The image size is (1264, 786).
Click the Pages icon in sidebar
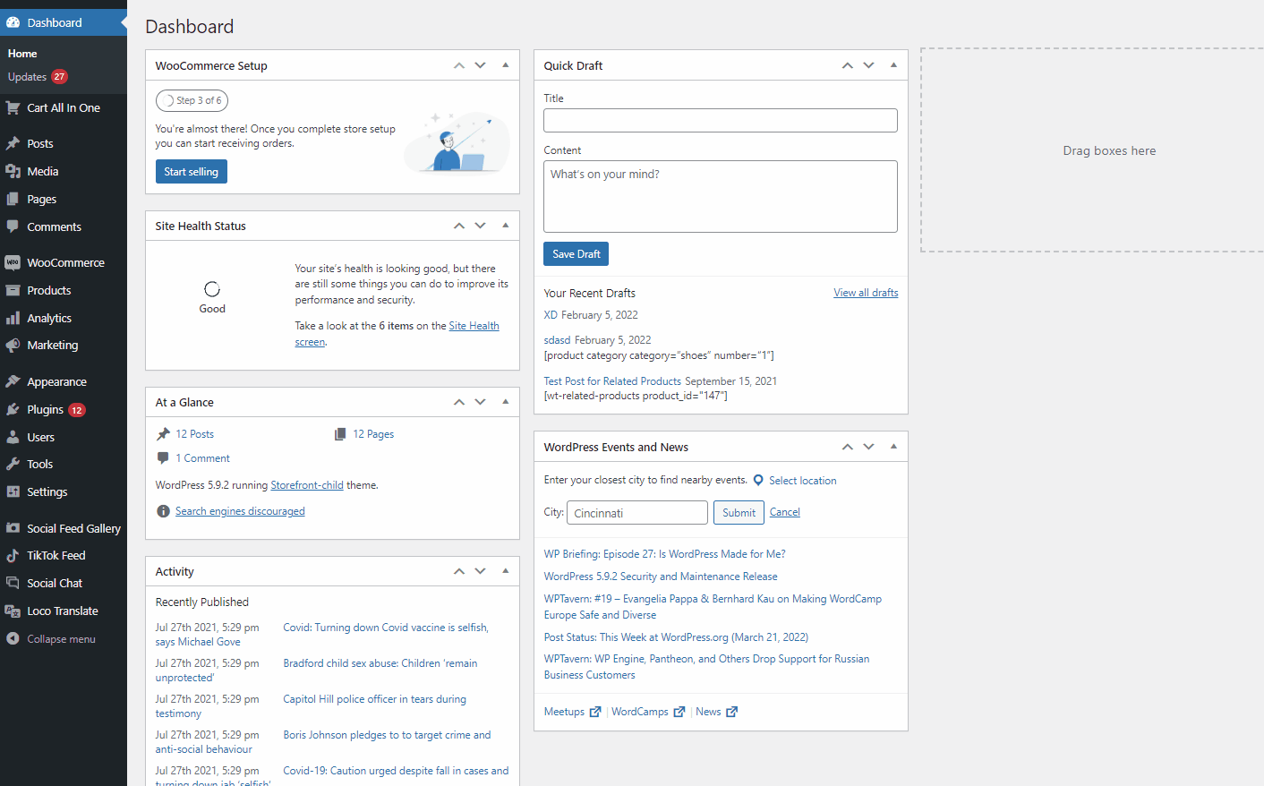pos(13,199)
